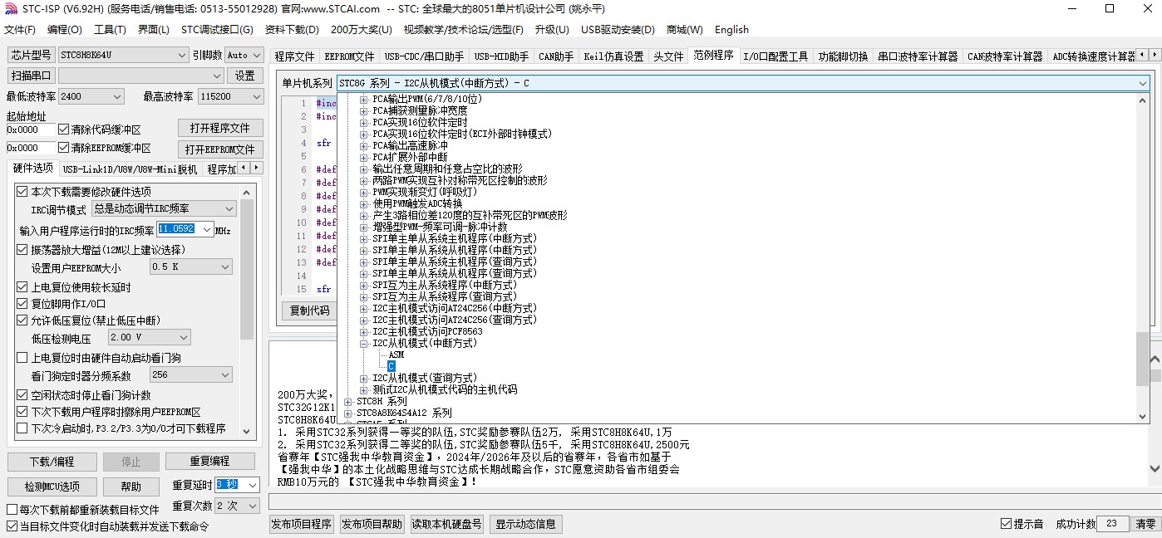Open the English menu
Viewport: 1162px width, 538px height.
pos(731,29)
